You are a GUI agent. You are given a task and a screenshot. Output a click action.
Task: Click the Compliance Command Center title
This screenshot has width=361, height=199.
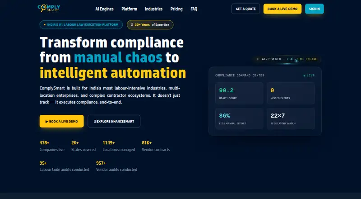240,76
